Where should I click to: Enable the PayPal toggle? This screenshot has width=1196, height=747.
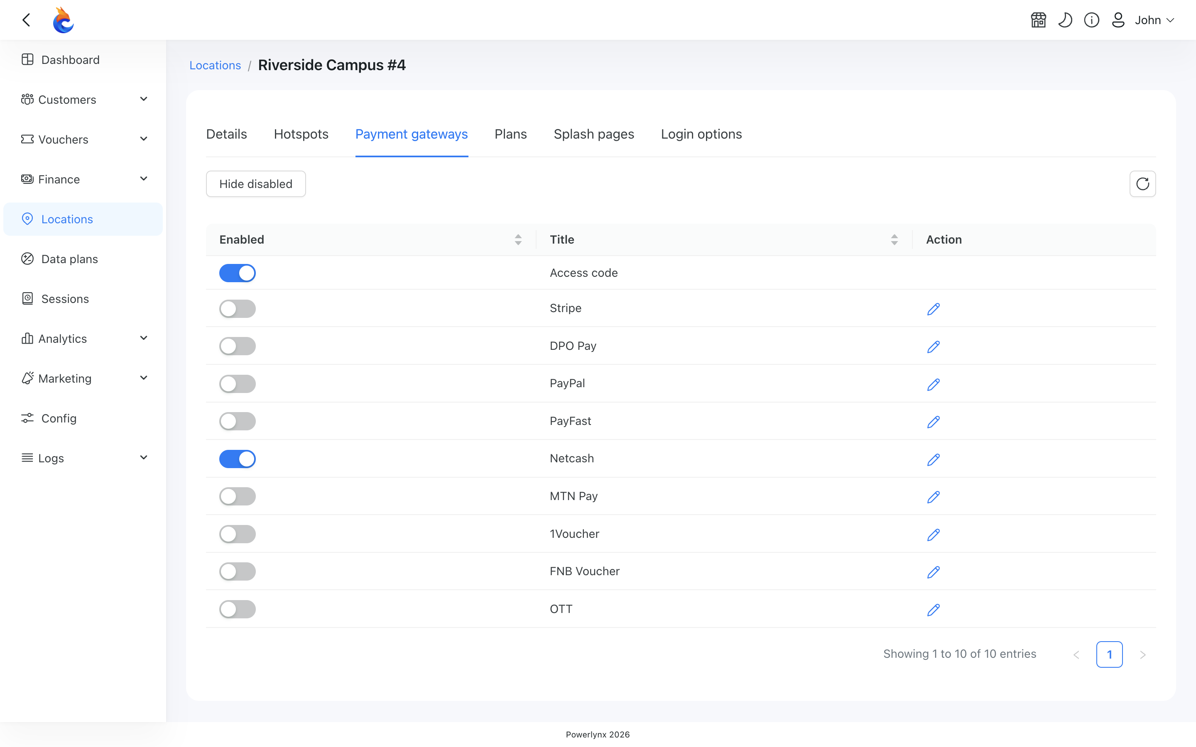pyautogui.click(x=237, y=384)
